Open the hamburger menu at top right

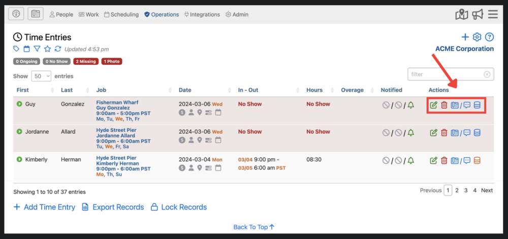pos(493,14)
